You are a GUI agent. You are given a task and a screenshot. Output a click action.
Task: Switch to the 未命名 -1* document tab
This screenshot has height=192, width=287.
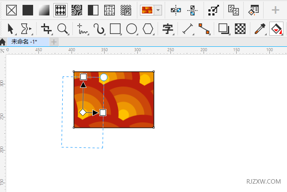coord(28,42)
